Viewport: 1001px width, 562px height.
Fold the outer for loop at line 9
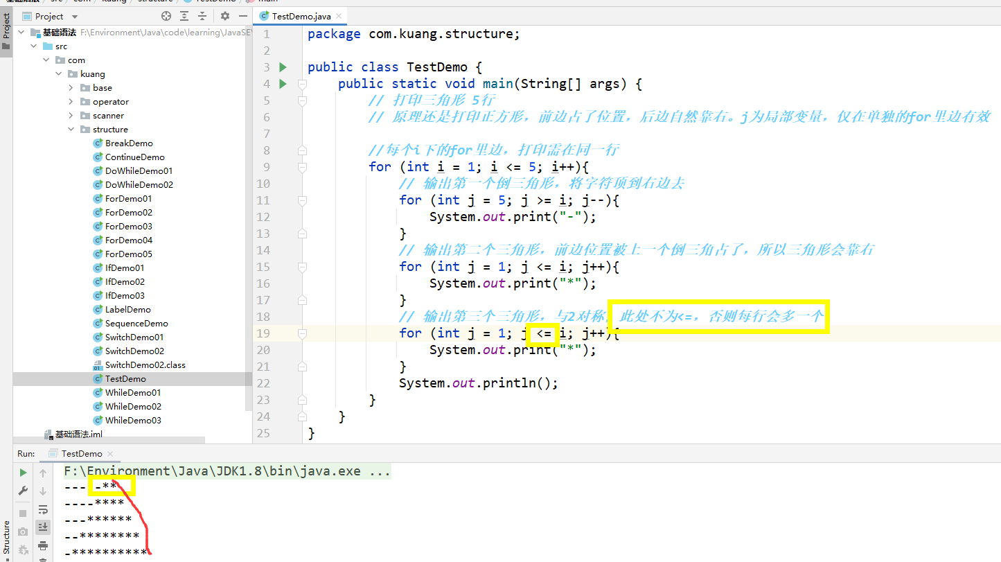(x=302, y=167)
